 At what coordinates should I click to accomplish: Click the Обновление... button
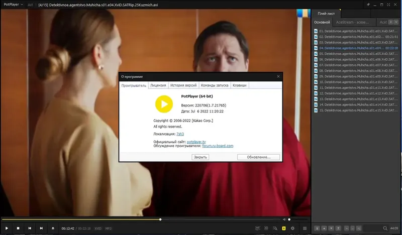pos(258,157)
